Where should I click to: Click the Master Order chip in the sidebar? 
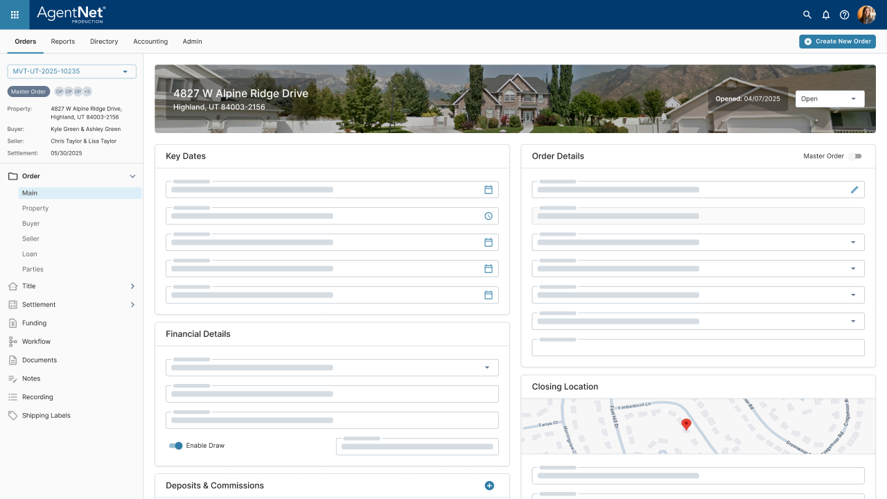[28, 91]
